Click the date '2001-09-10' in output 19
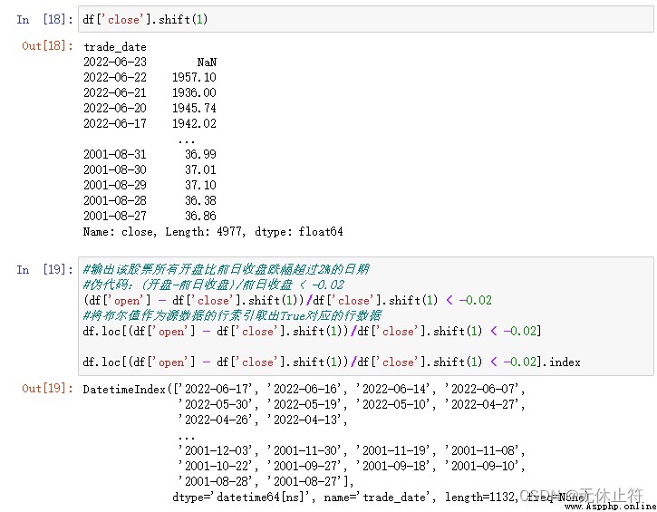The image size is (657, 512). 483,466
